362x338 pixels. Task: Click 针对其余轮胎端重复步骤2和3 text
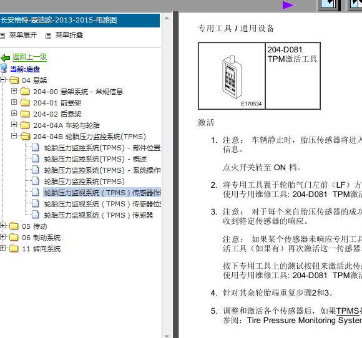(x=278, y=293)
